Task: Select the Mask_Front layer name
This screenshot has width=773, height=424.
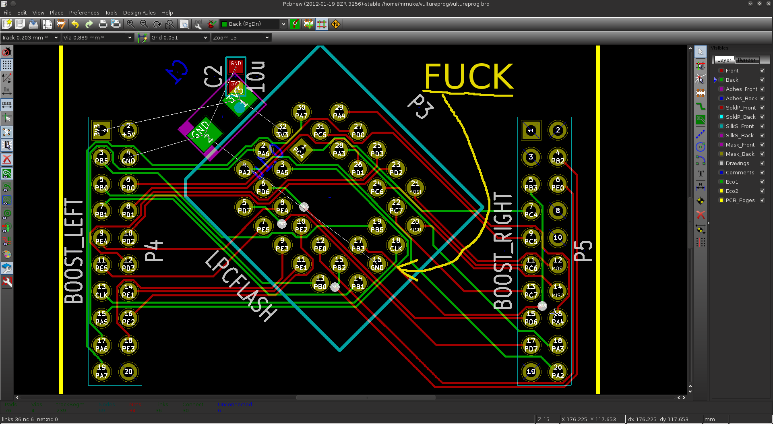Action: click(x=740, y=145)
